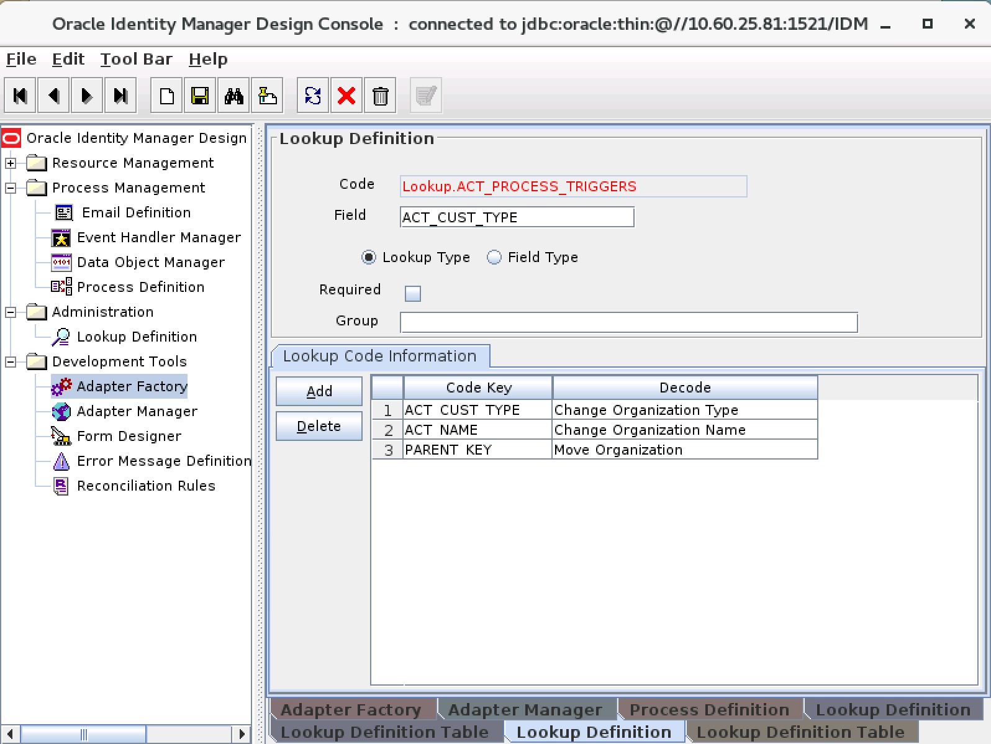Click the tree horizontal scrollbar left arrow
Screen dimensions: 991x744
point(9,734)
